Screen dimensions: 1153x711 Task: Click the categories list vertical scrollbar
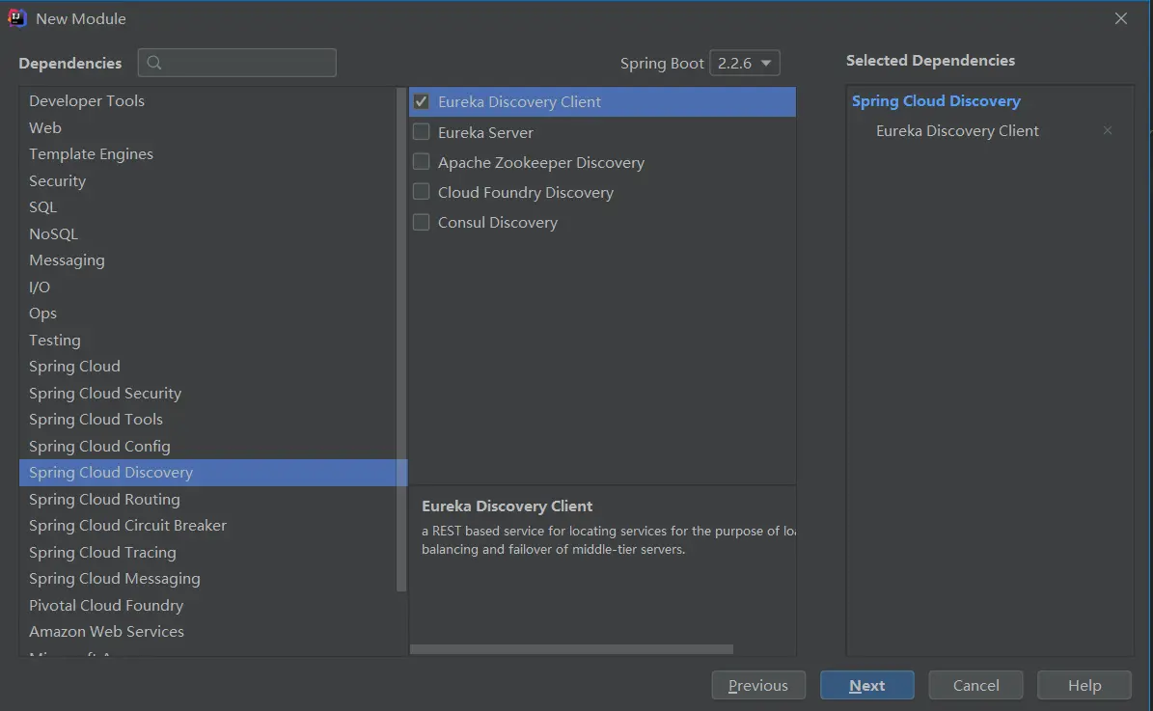pyautogui.click(x=401, y=338)
